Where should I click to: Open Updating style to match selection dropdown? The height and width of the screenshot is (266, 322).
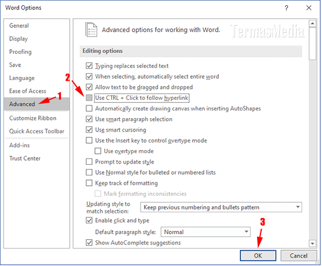221,207
